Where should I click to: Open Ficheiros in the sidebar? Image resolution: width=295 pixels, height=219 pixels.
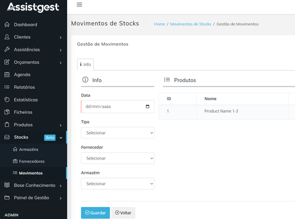click(23, 112)
